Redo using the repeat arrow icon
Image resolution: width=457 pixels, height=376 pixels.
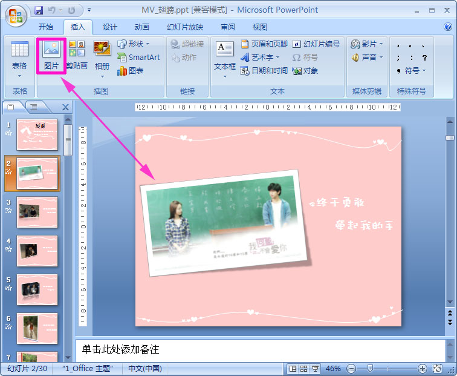[x=71, y=10]
